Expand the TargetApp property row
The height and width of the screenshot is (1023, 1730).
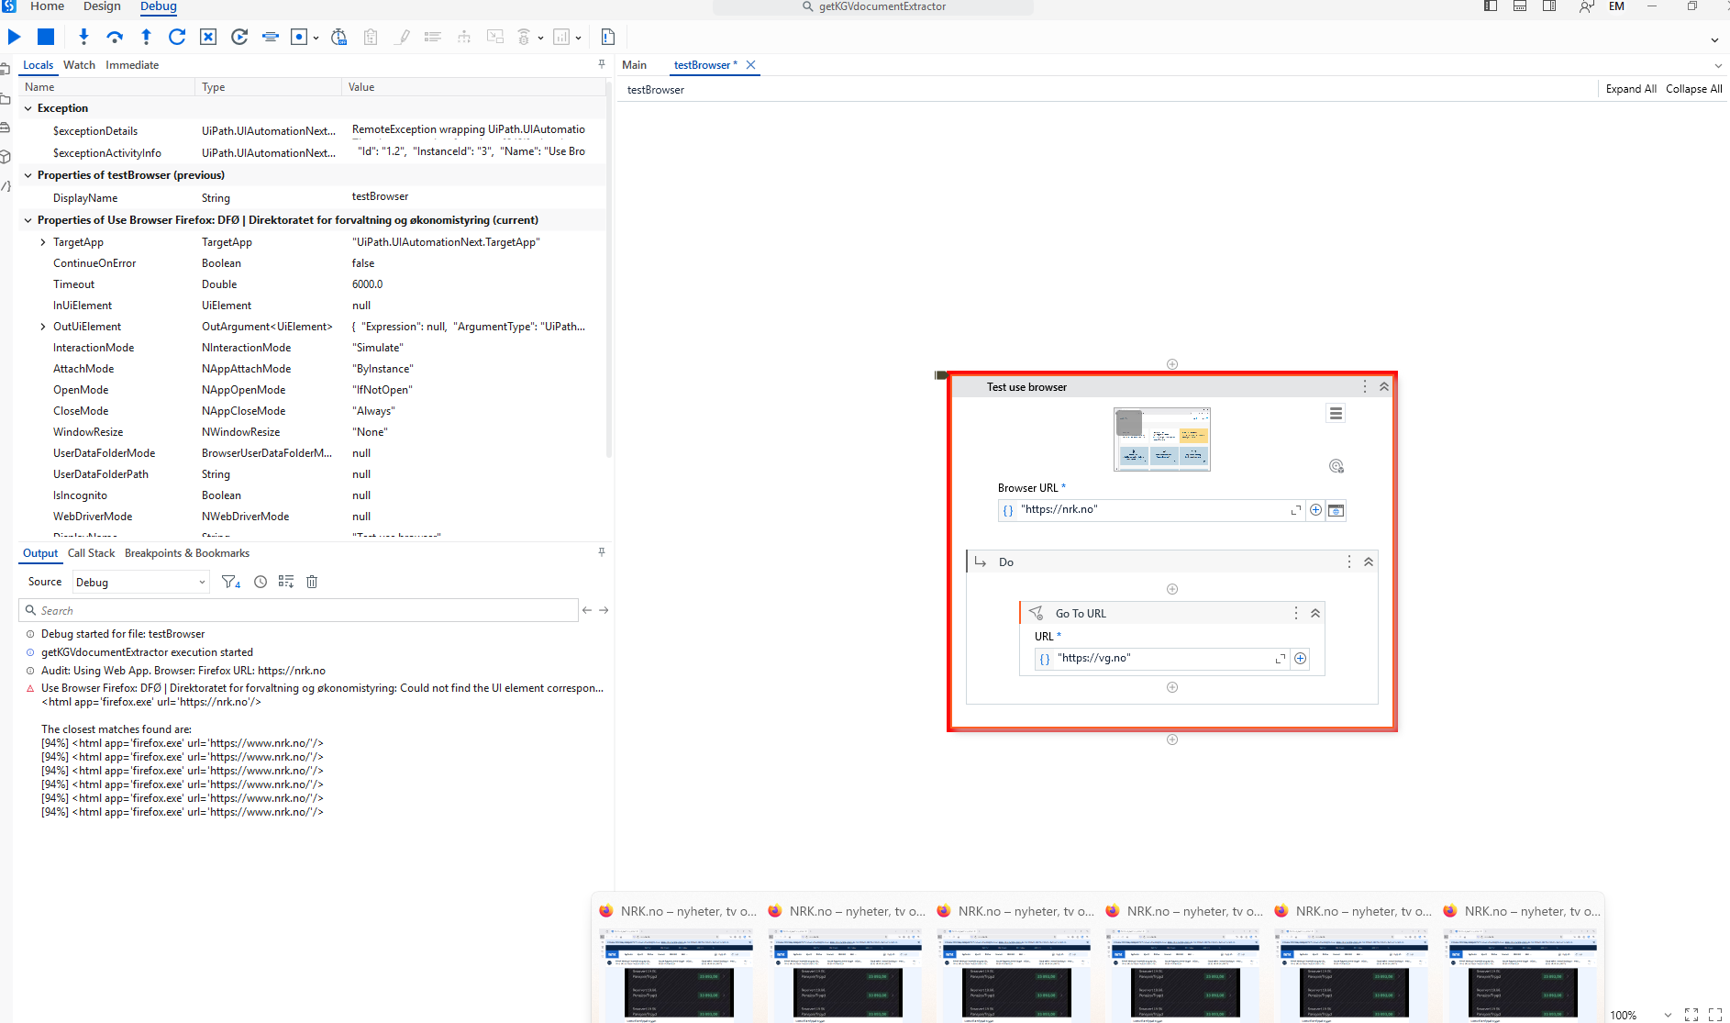click(x=43, y=242)
